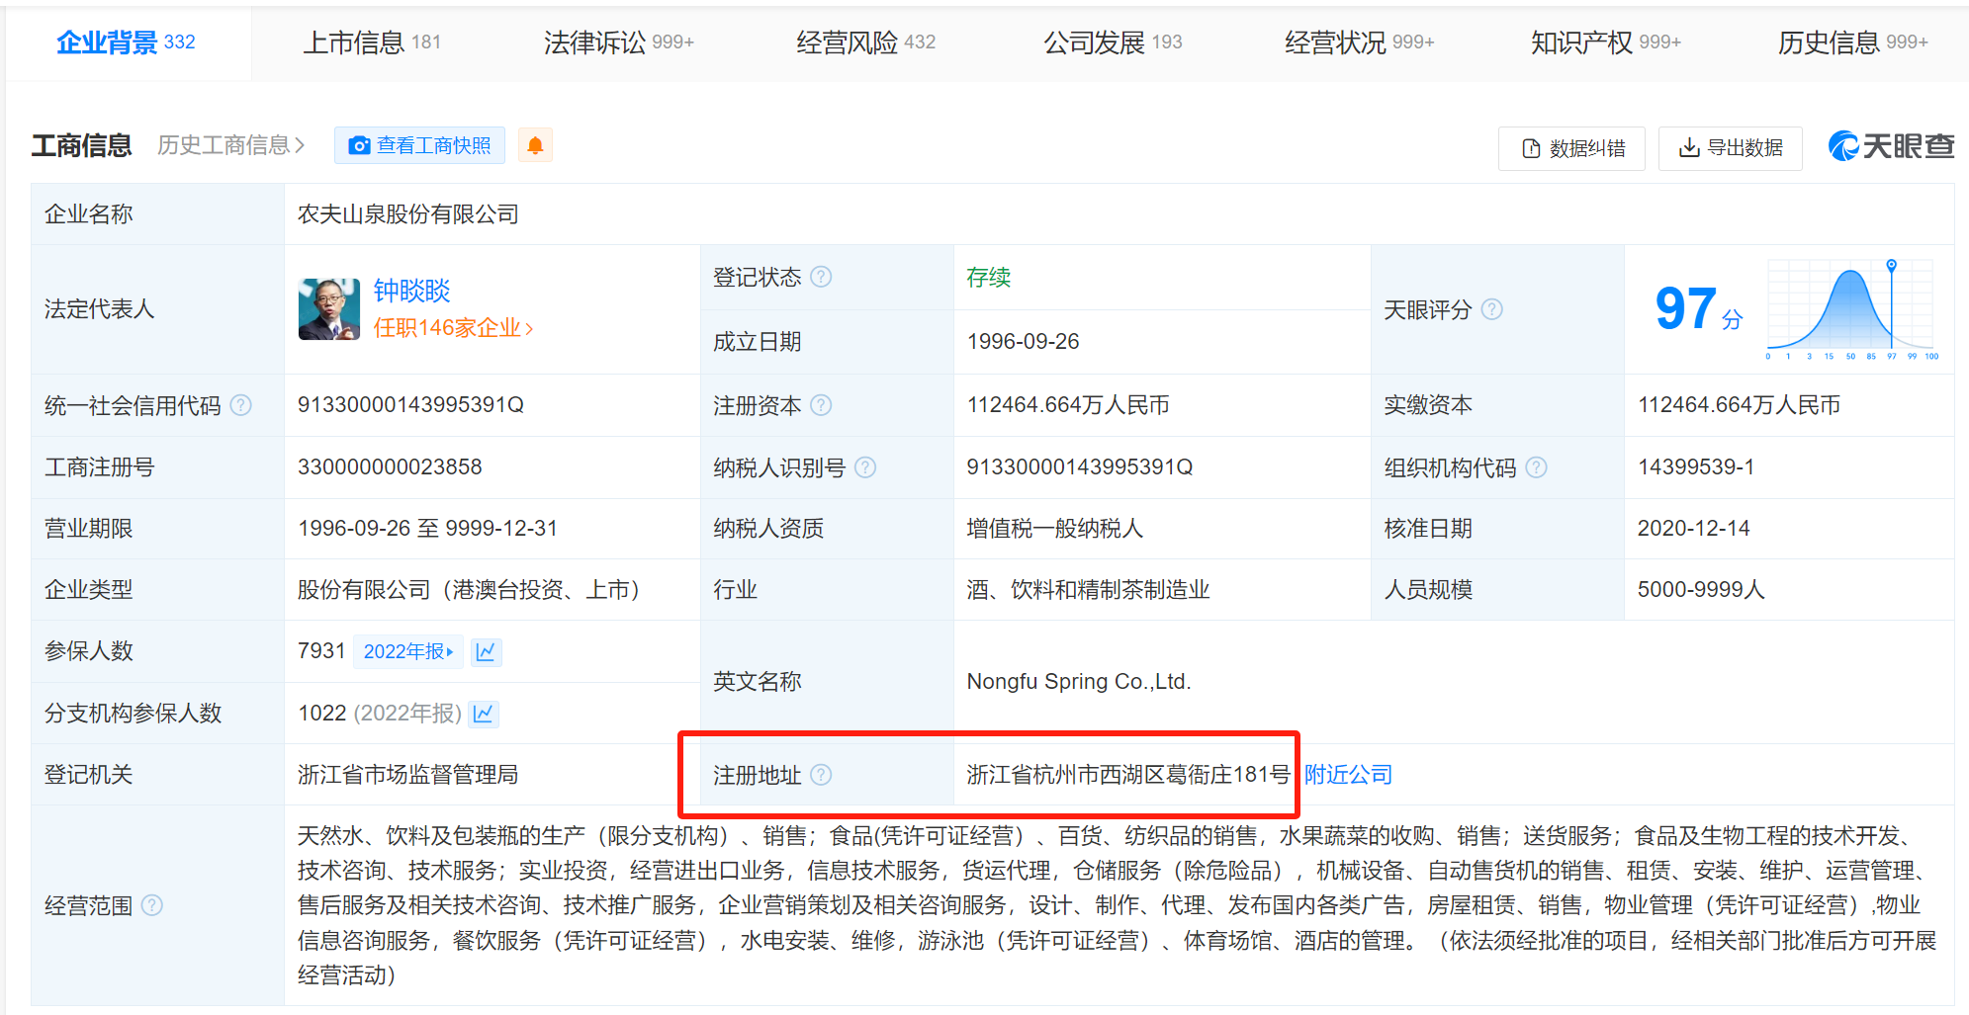Click company name 农夫山泉股份有限公司
Viewport: 1969px width, 1015px height.
point(407,214)
